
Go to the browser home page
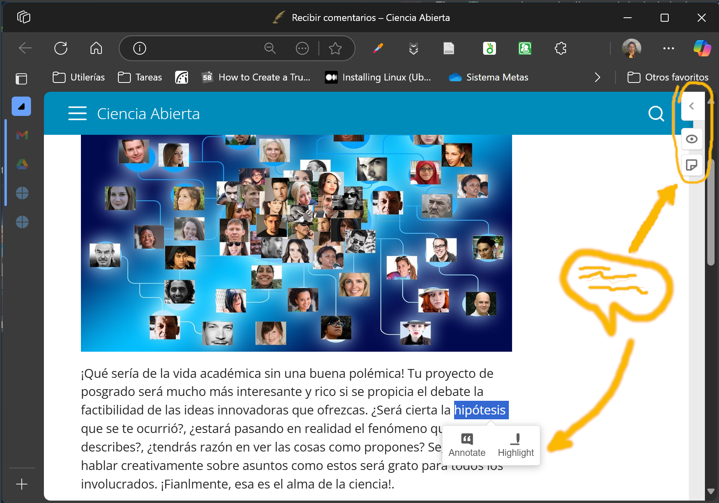pos(96,48)
